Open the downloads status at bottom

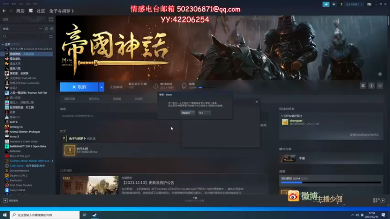(195, 200)
